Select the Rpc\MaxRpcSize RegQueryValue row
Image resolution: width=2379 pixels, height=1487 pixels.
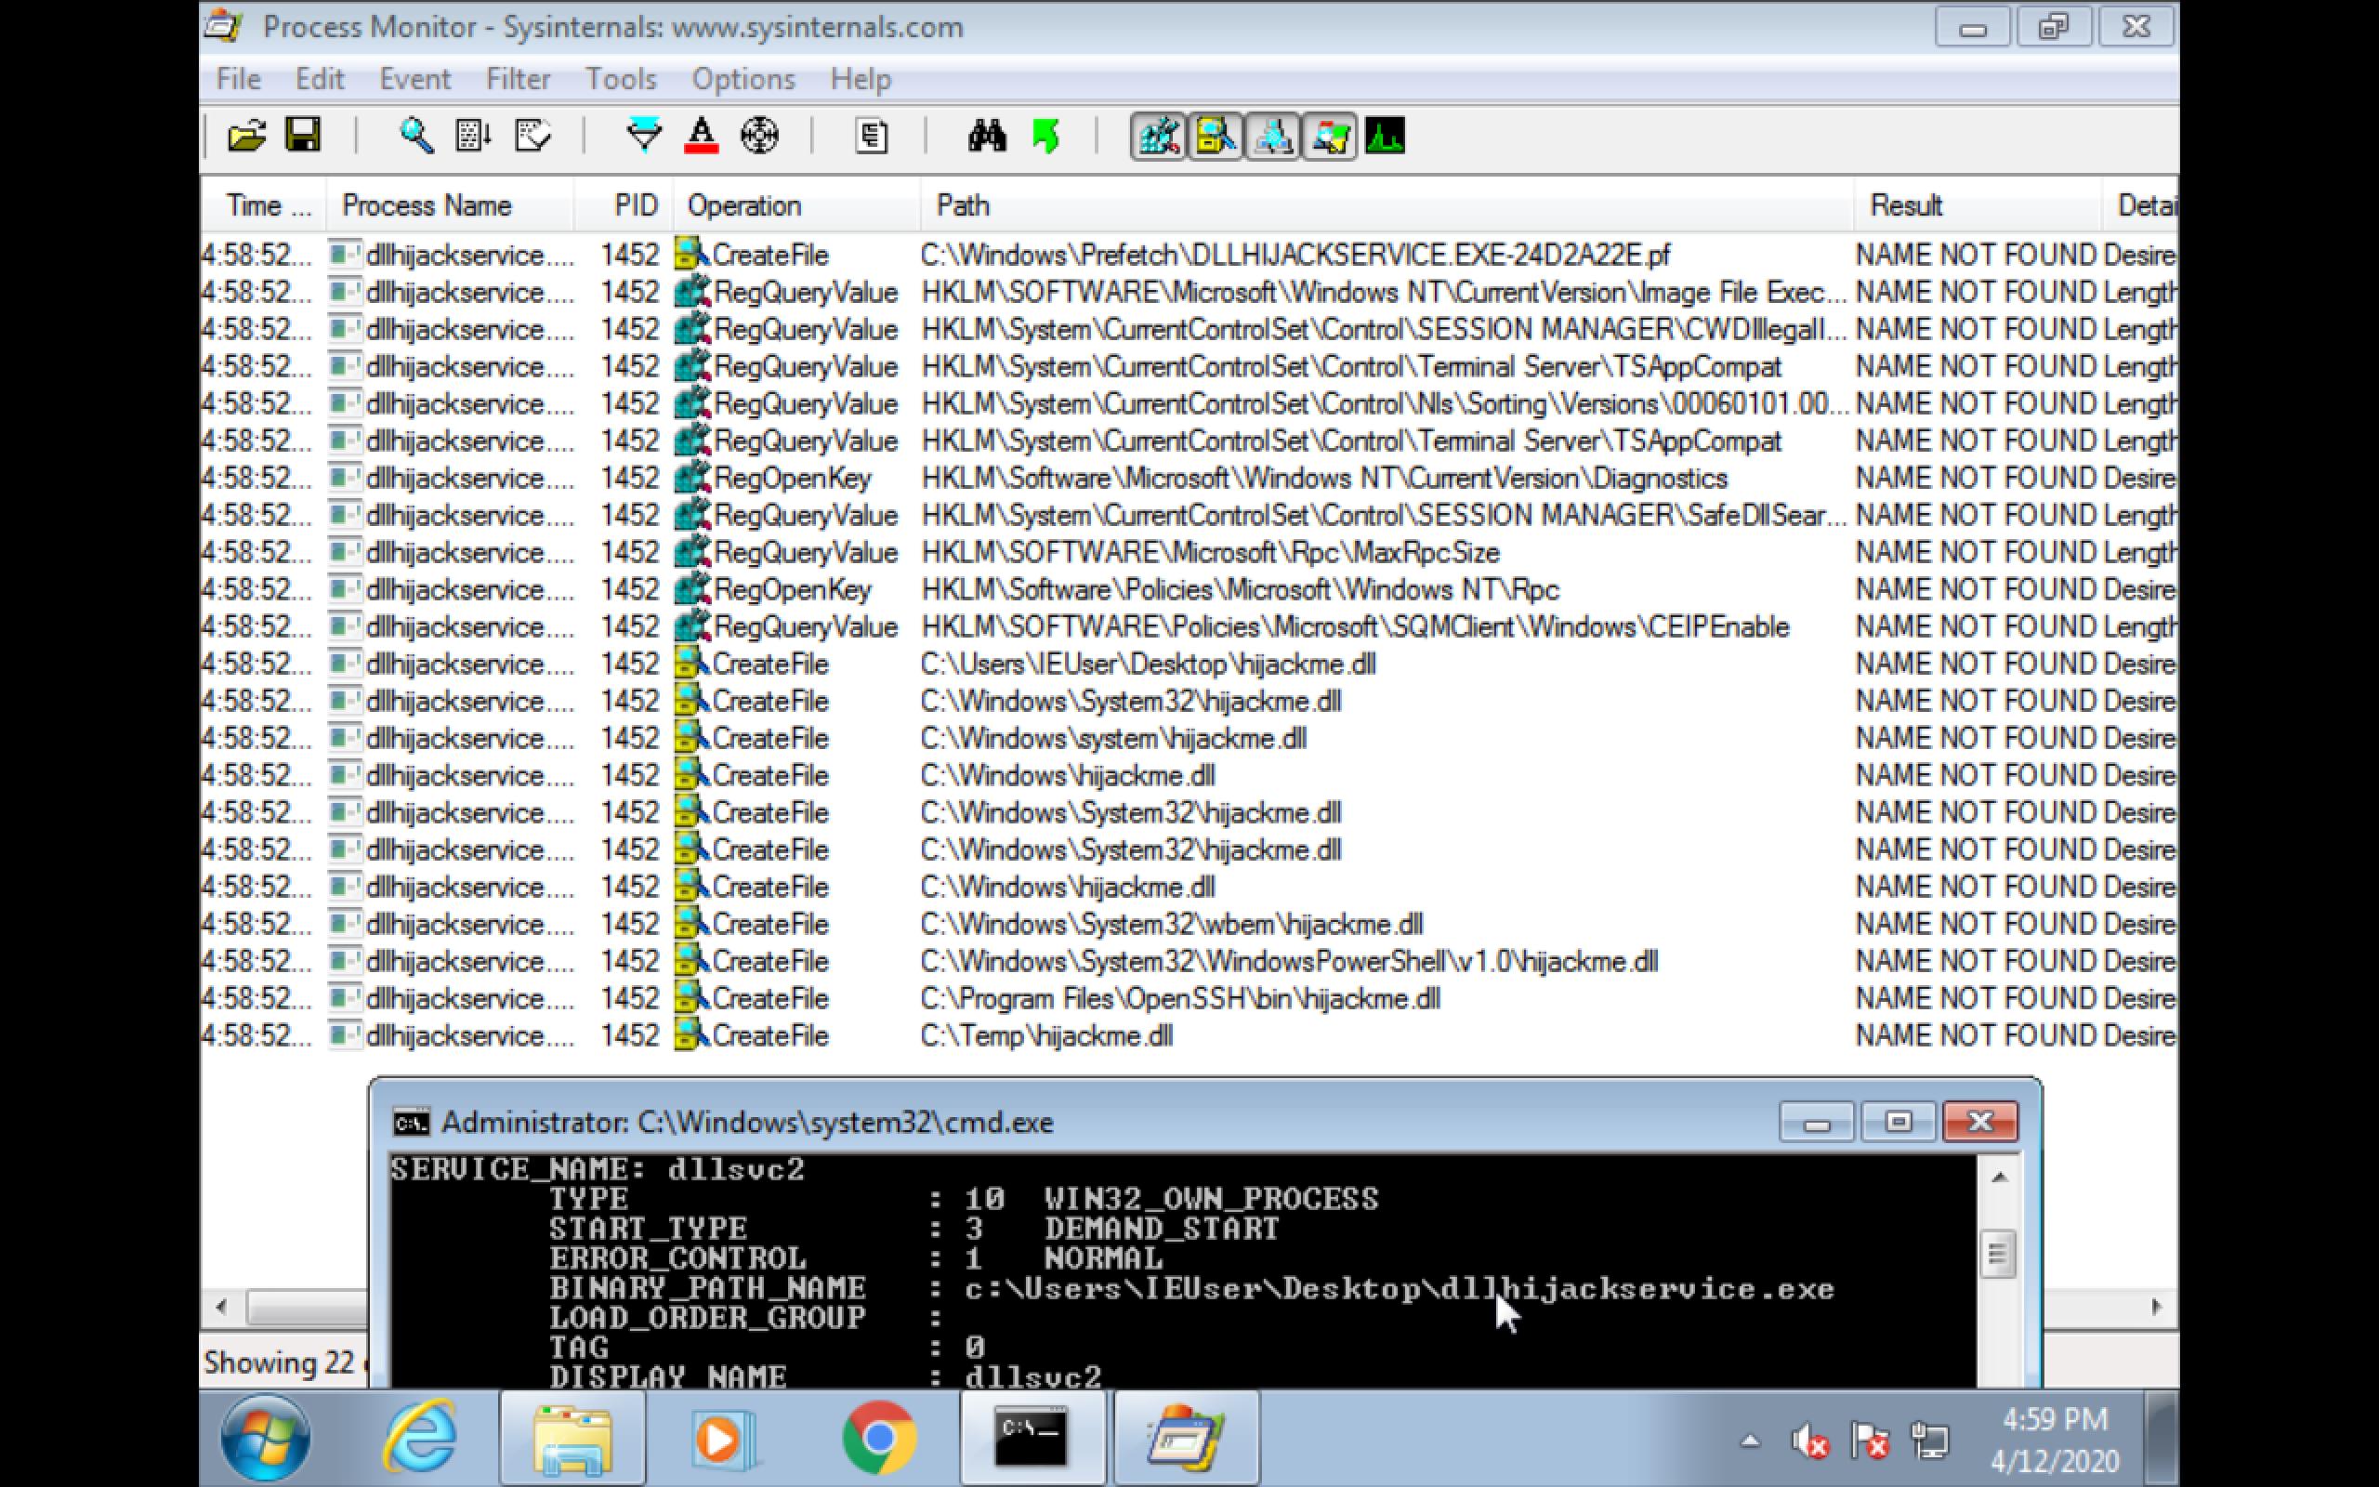[1189, 553]
